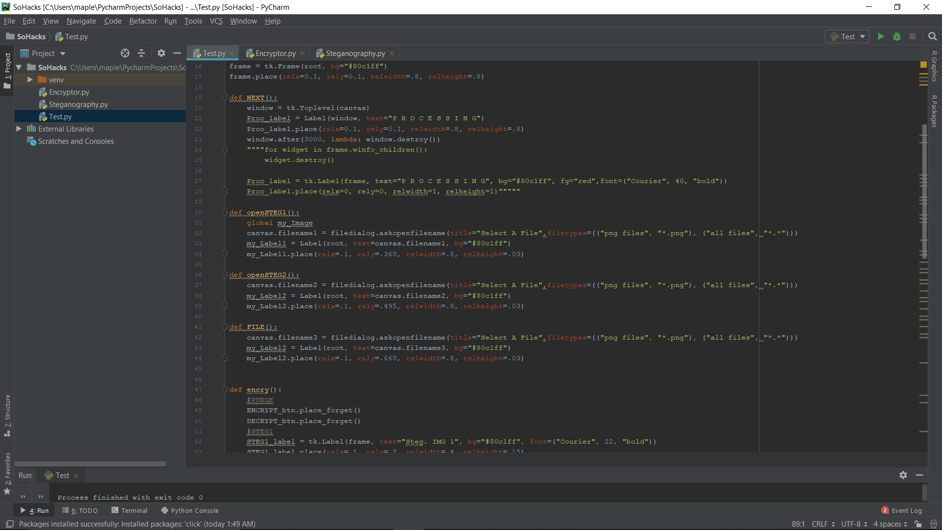Open the Event Log button
942x530 pixels.
point(902,510)
